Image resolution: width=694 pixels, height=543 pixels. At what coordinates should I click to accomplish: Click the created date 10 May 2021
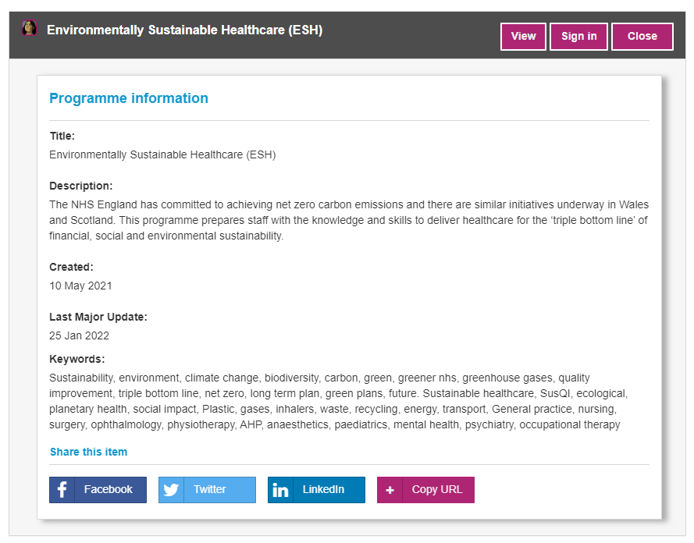click(x=80, y=286)
